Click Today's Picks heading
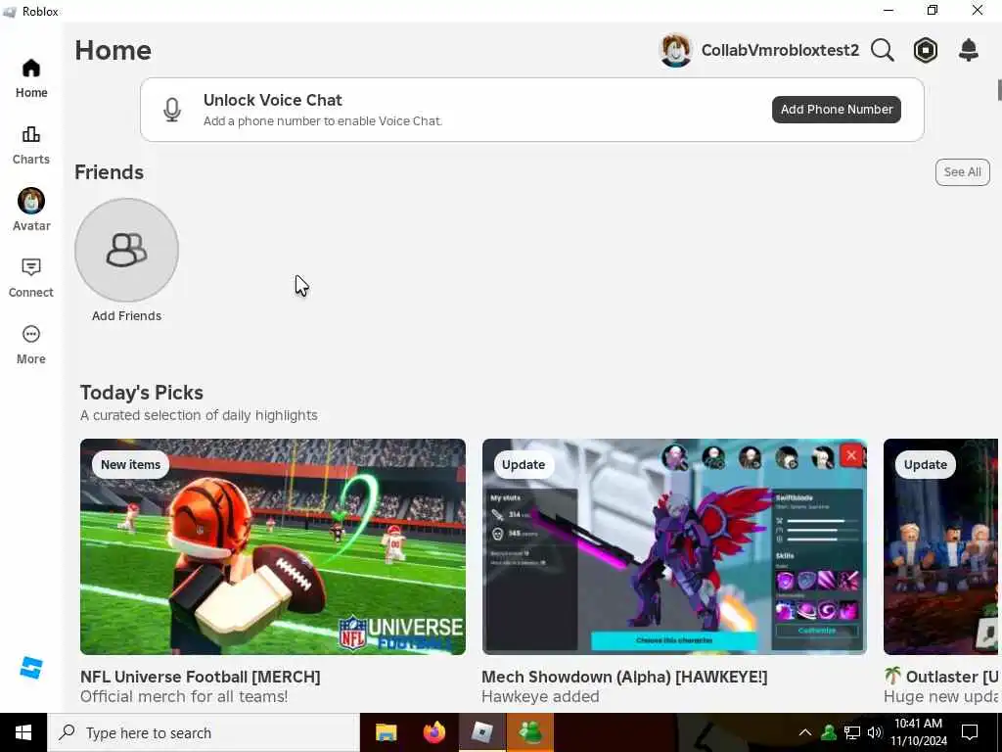This screenshot has height=752, width=1002. pos(142,393)
